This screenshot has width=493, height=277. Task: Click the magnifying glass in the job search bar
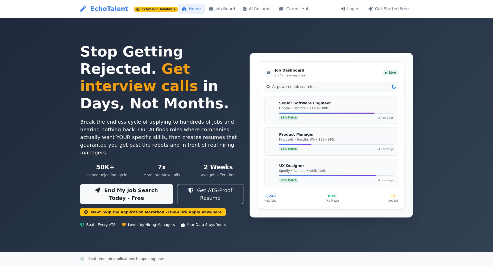coord(268,87)
